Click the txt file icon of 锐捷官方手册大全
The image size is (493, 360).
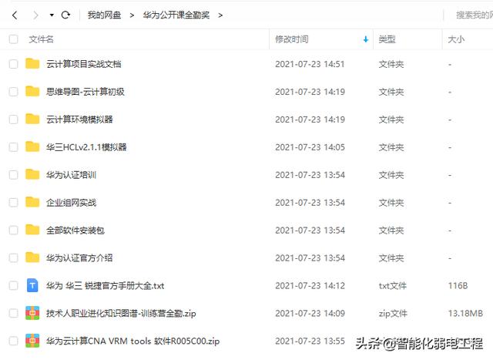(32, 285)
